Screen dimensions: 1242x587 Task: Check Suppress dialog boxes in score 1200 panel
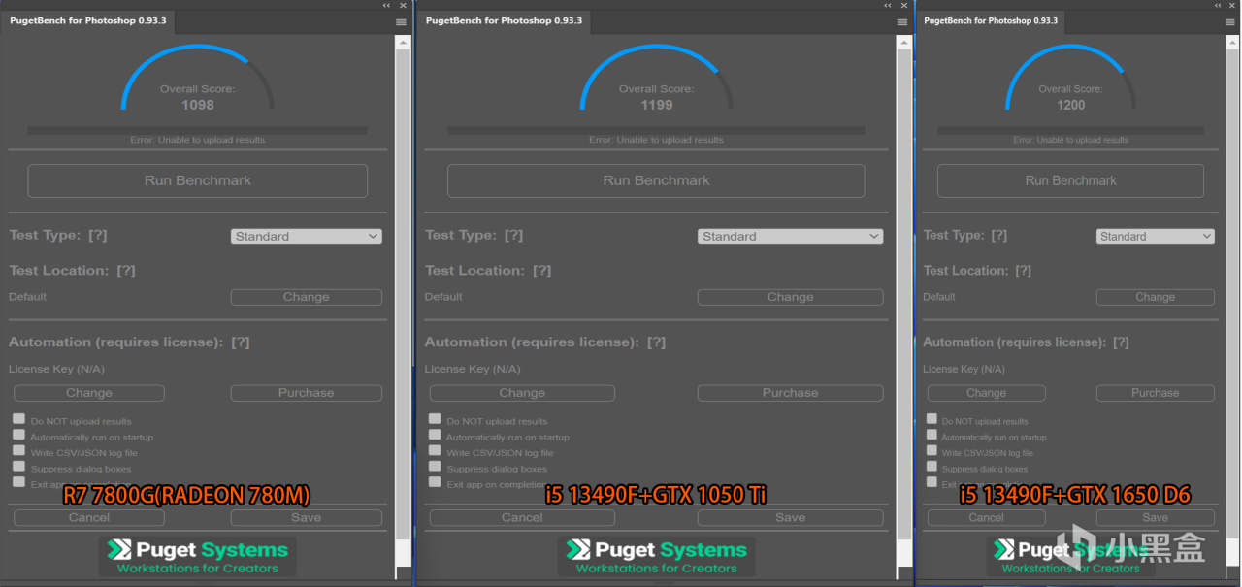[931, 467]
